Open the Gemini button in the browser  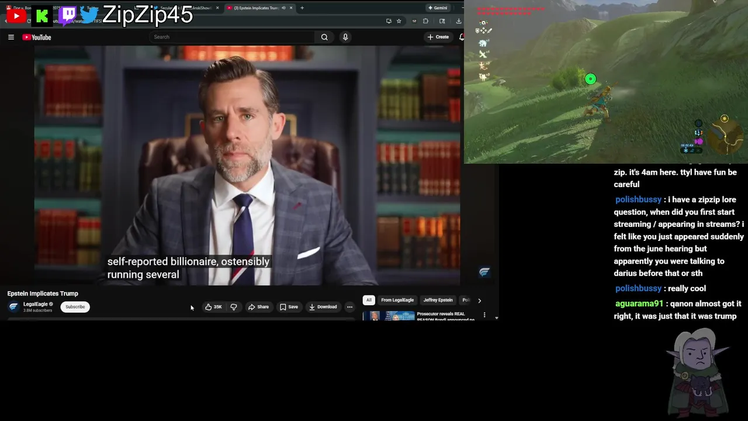click(438, 8)
